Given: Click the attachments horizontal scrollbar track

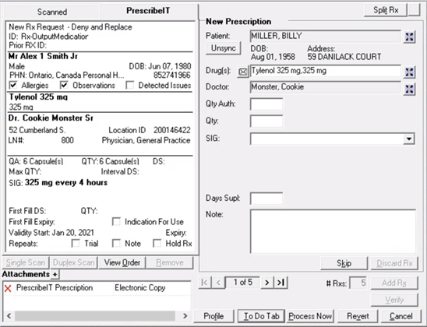Looking at the screenshot, I should pyautogui.click(x=95, y=316).
